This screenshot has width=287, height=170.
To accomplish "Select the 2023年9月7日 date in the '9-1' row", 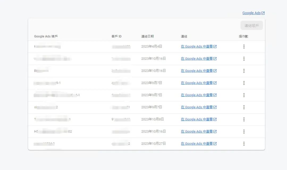I will point(151,83).
